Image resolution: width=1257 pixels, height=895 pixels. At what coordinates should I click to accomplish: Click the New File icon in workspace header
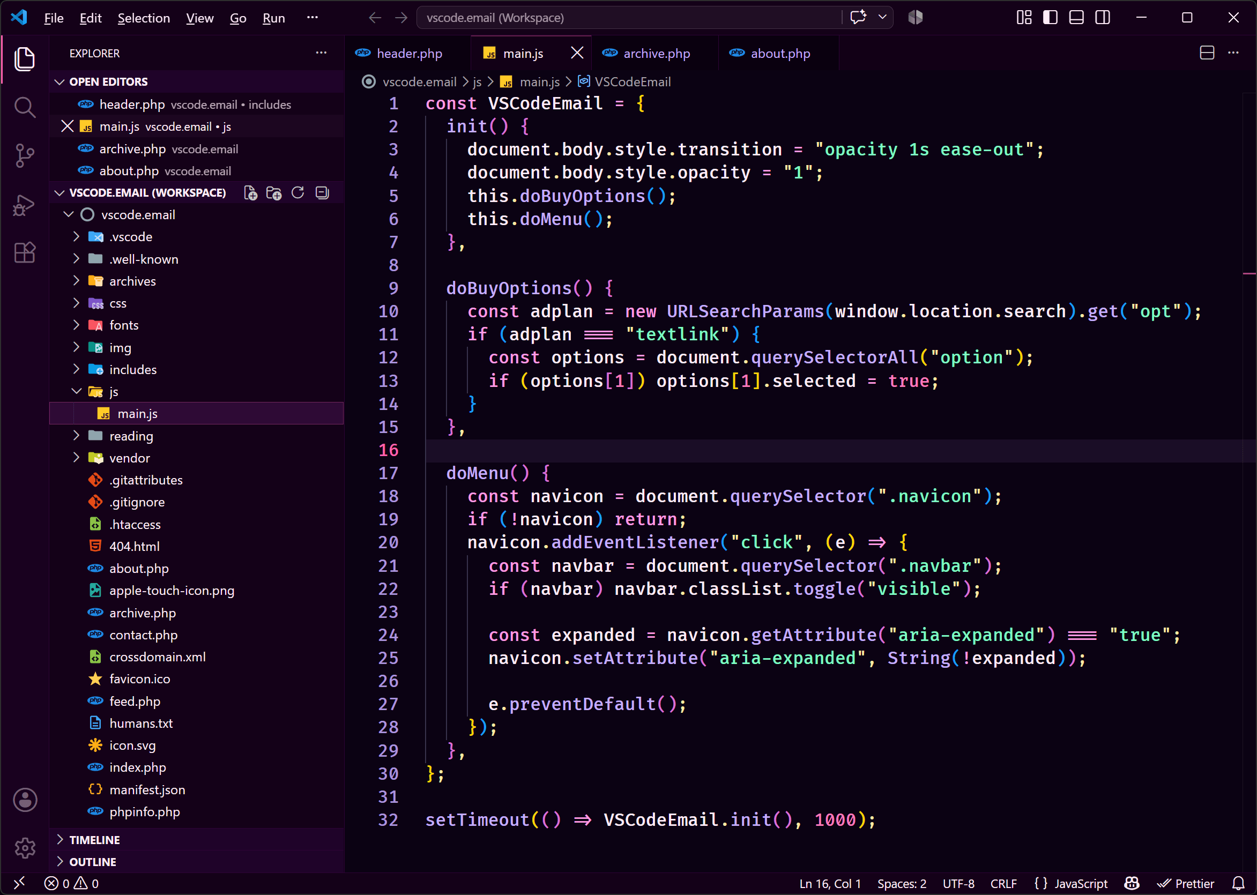click(x=251, y=193)
